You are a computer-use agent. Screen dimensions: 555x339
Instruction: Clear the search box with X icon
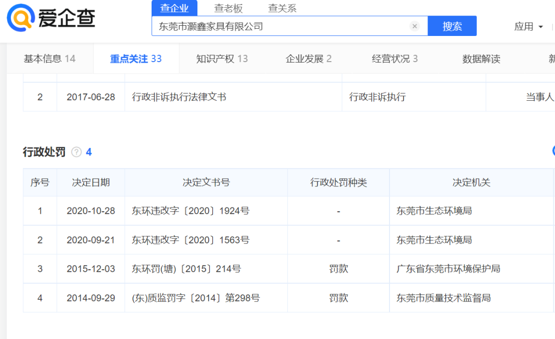415,26
